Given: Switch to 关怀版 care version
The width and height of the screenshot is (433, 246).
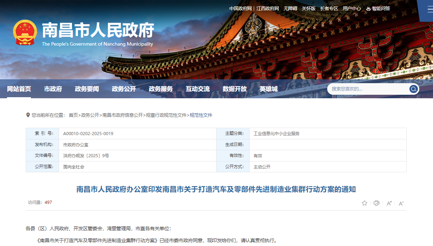Looking at the screenshot, I should [309, 8].
